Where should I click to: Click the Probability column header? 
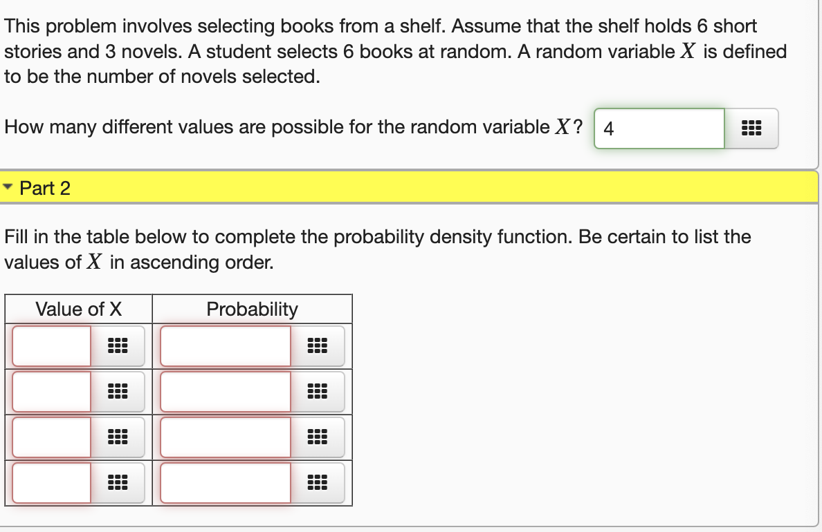pyautogui.click(x=253, y=309)
